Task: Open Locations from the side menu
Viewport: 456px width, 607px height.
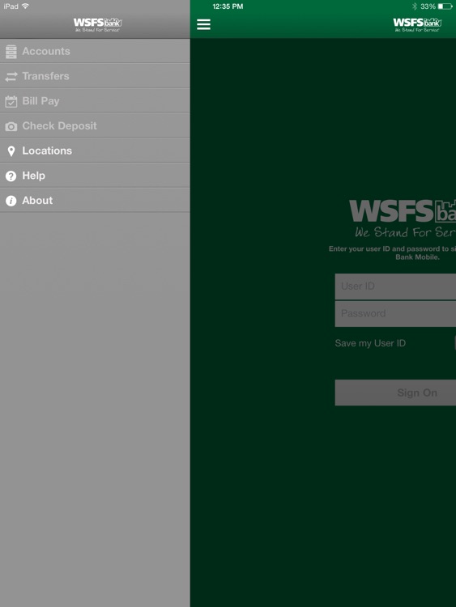Action: tap(95, 151)
